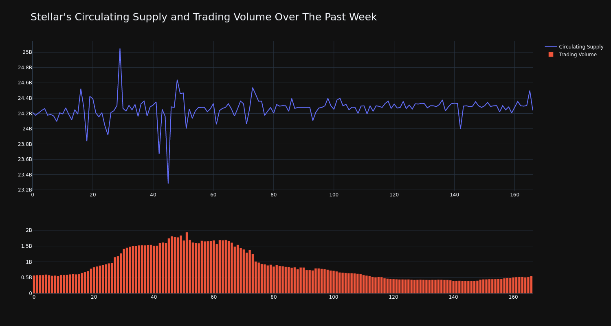Click the lowest dip of supply line near 23.3B

(168, 183)
